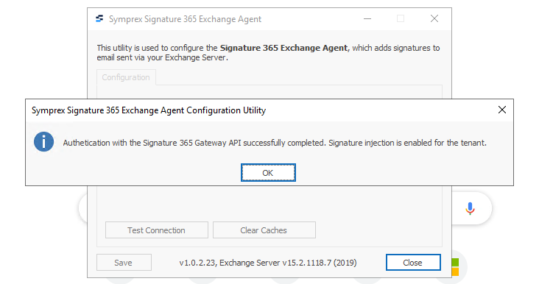This screenshot has height=284, width=539.
Task: Close the Exchange Agent window with X
Action: [x=434, y=18]
